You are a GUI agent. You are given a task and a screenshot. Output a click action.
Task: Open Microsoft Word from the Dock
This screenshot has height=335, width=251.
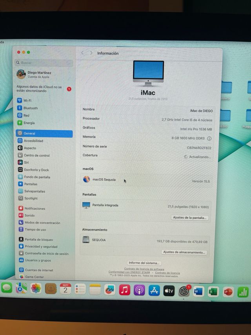pyautogui.click(x=198, y=291)
